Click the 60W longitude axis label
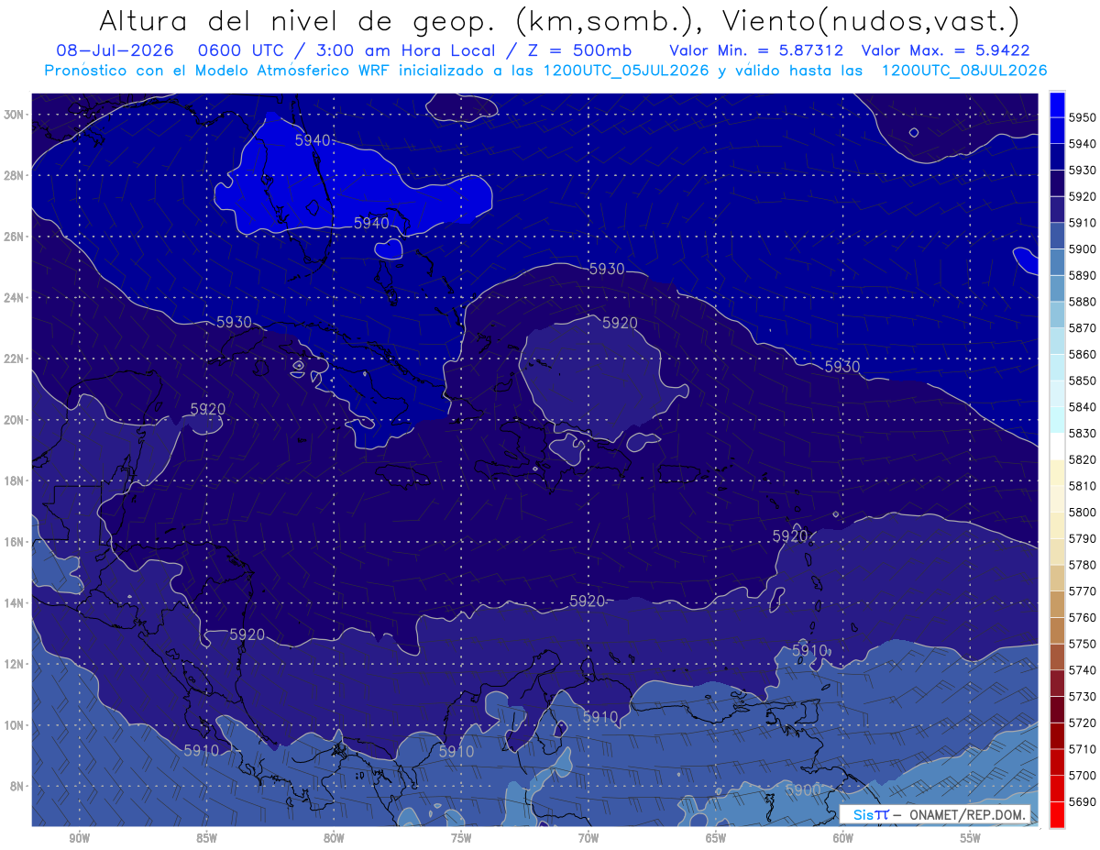The width and height of the screenshot is (1100, 850). pyautogui.click(x=843, y=838)
